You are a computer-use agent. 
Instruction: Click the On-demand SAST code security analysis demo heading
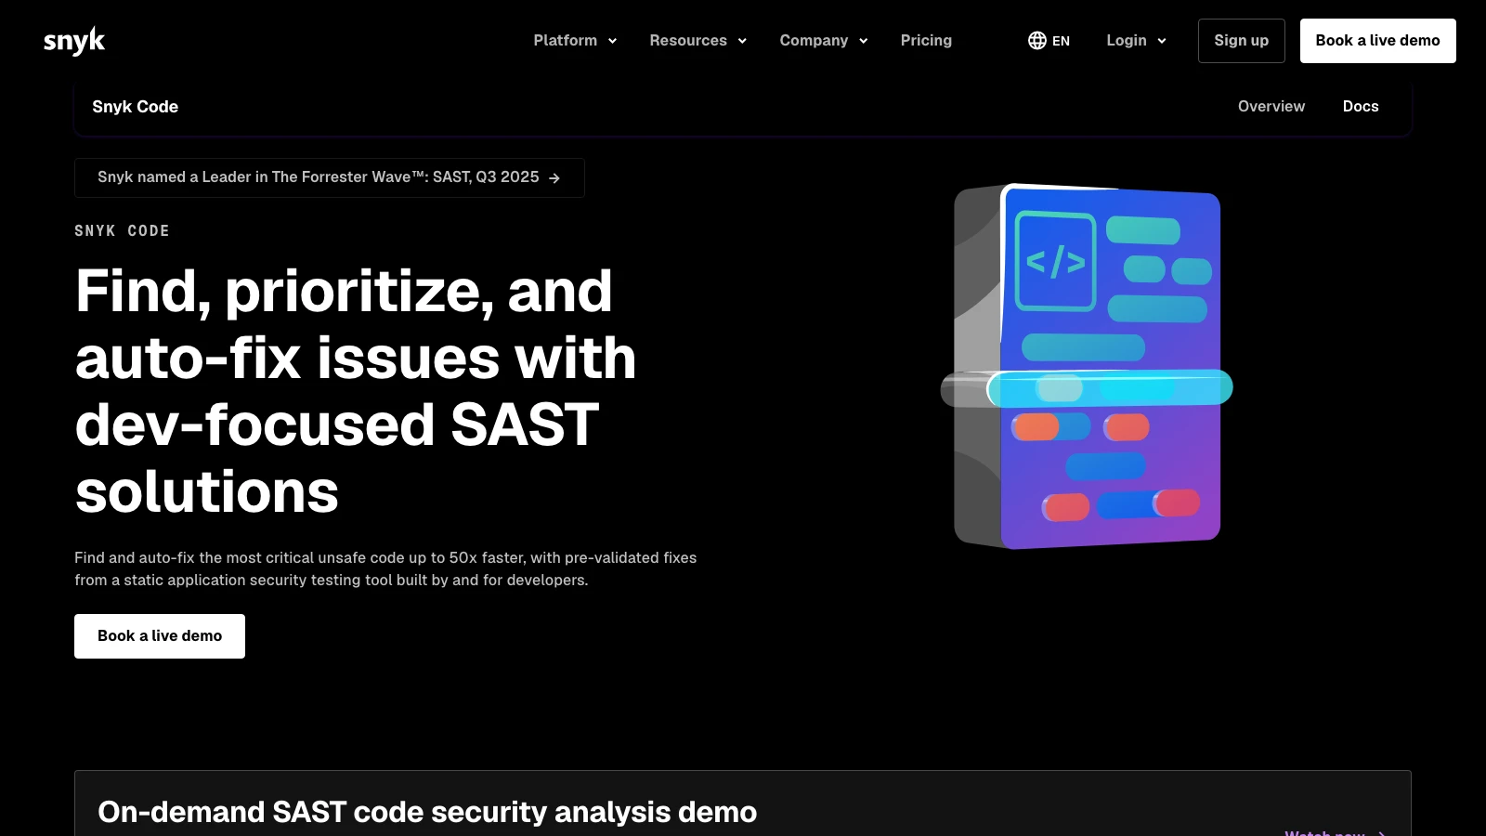coord(427,812)
